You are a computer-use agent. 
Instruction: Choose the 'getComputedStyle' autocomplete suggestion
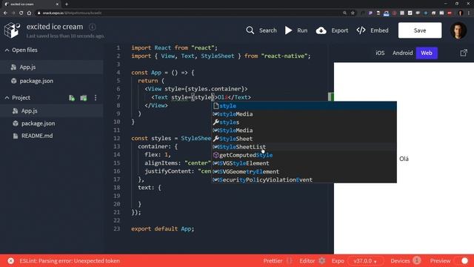(304, 155)
